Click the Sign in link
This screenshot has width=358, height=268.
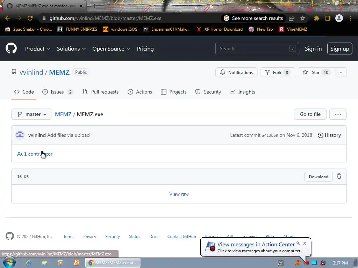(x=313, y=49)
